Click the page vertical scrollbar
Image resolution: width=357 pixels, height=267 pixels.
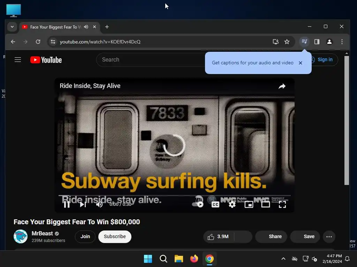click(347, 120)
